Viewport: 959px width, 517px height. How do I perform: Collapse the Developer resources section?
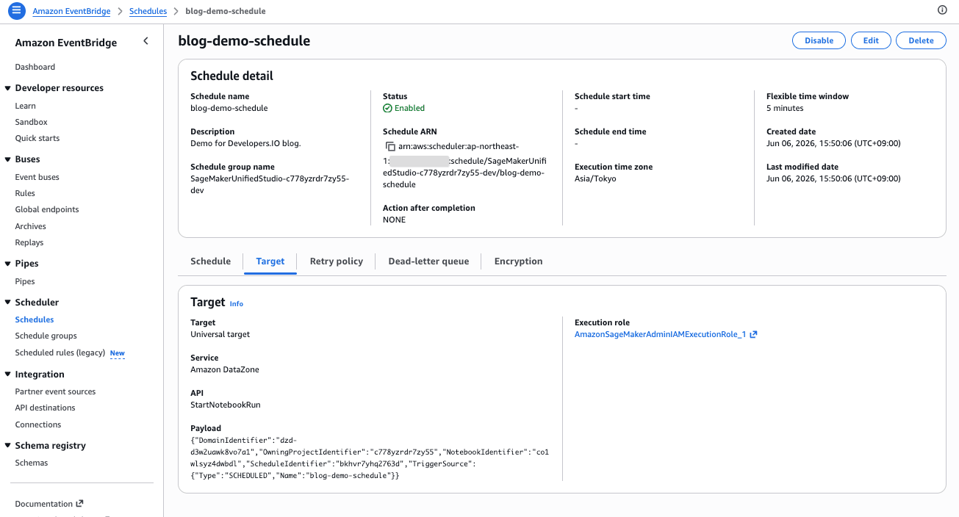pos(7,88)
